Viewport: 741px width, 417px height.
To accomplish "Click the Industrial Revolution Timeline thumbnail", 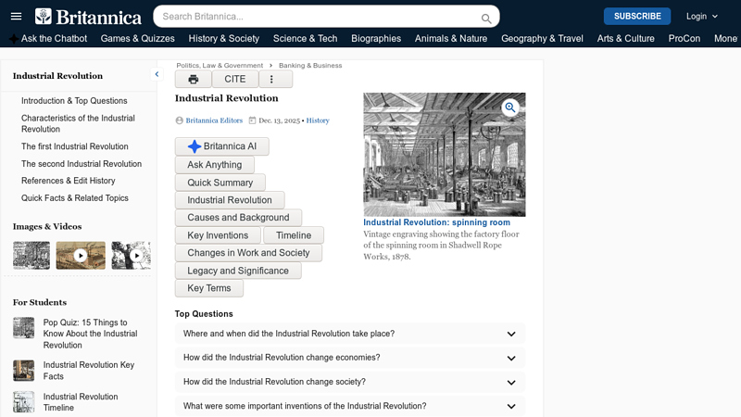I will tap(24, 402).
